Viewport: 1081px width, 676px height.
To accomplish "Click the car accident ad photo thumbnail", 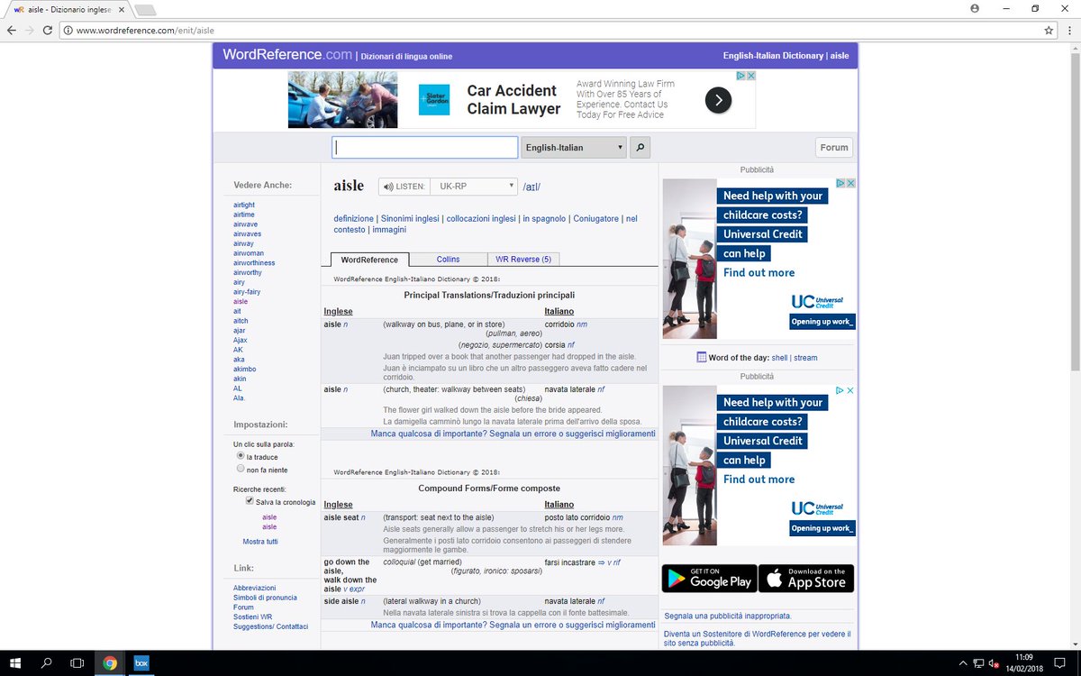I will (341, 100).
